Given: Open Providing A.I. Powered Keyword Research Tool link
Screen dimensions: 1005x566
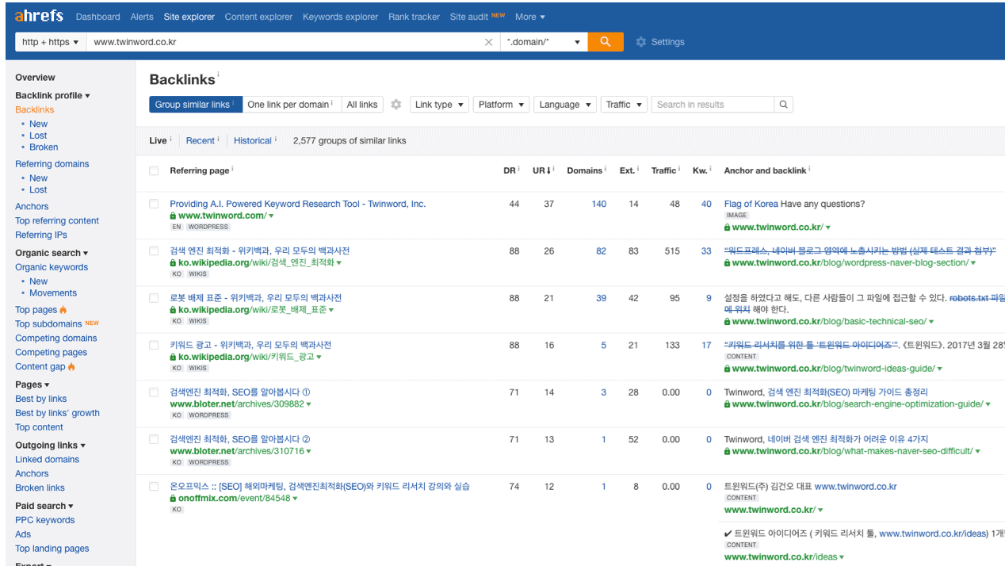Looking at the screenshot, I should pos(297,204).
